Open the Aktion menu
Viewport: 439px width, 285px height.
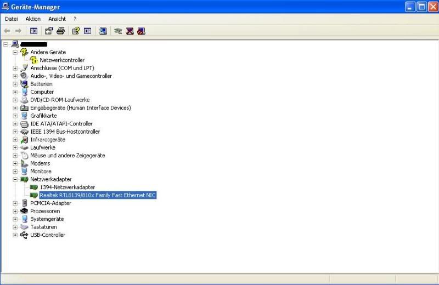(x=33, y=19)
